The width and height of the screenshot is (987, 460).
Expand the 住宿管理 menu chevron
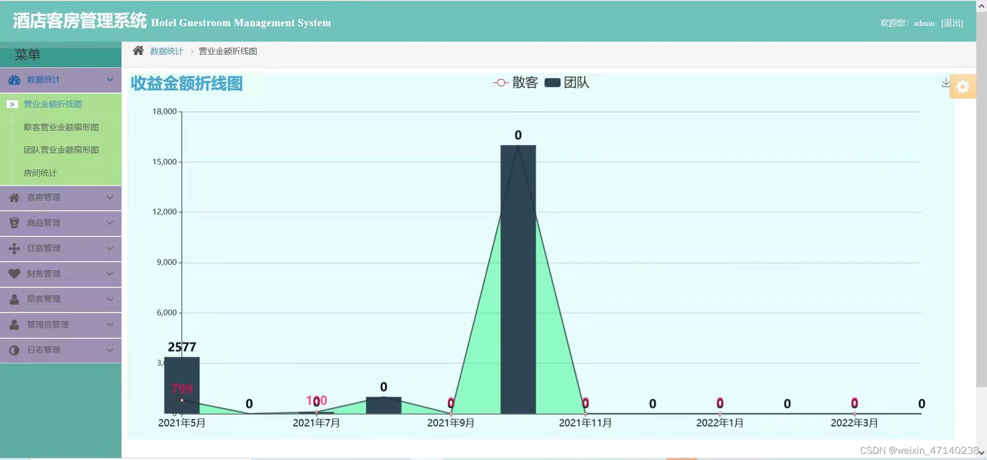click(109, 248)
